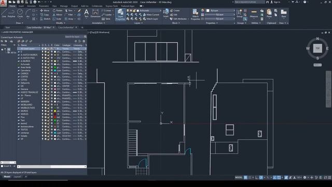The height and width of the screenshot is (187, 332).
Task: Open the Measure tool
Action: tap(254, 14)
